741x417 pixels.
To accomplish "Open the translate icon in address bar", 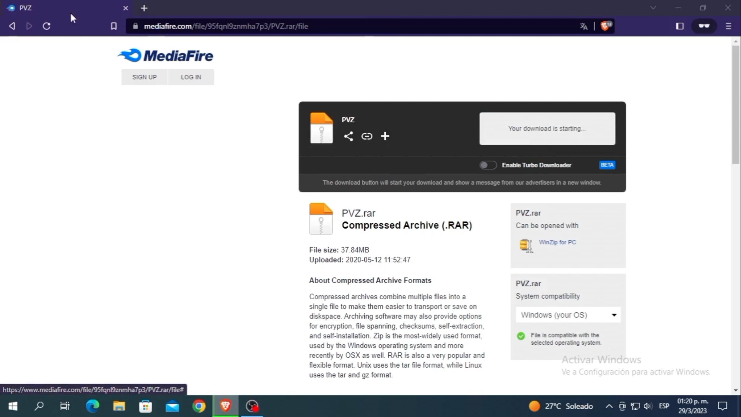I will click(x=584, y=26).
